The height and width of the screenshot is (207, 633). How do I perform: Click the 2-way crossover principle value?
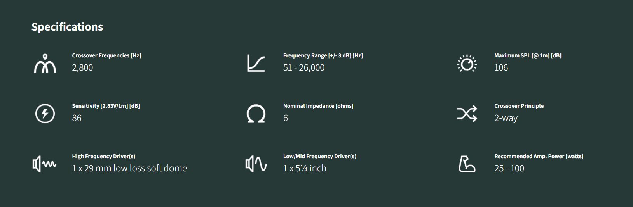(x=506, y=118)
